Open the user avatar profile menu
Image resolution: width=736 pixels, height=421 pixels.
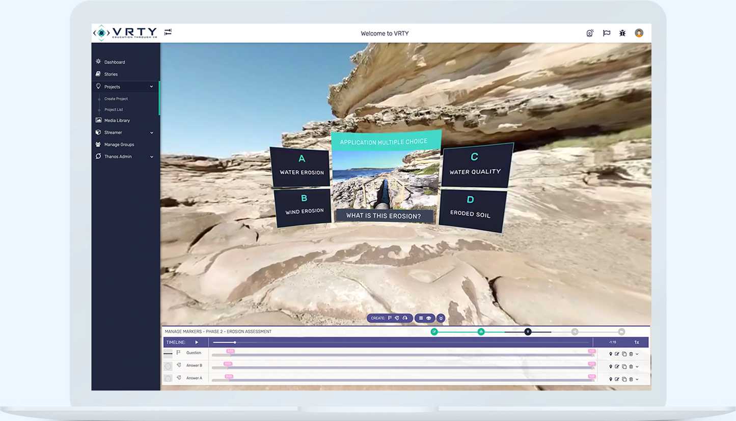pyautogui.click(x=639, y=33)
